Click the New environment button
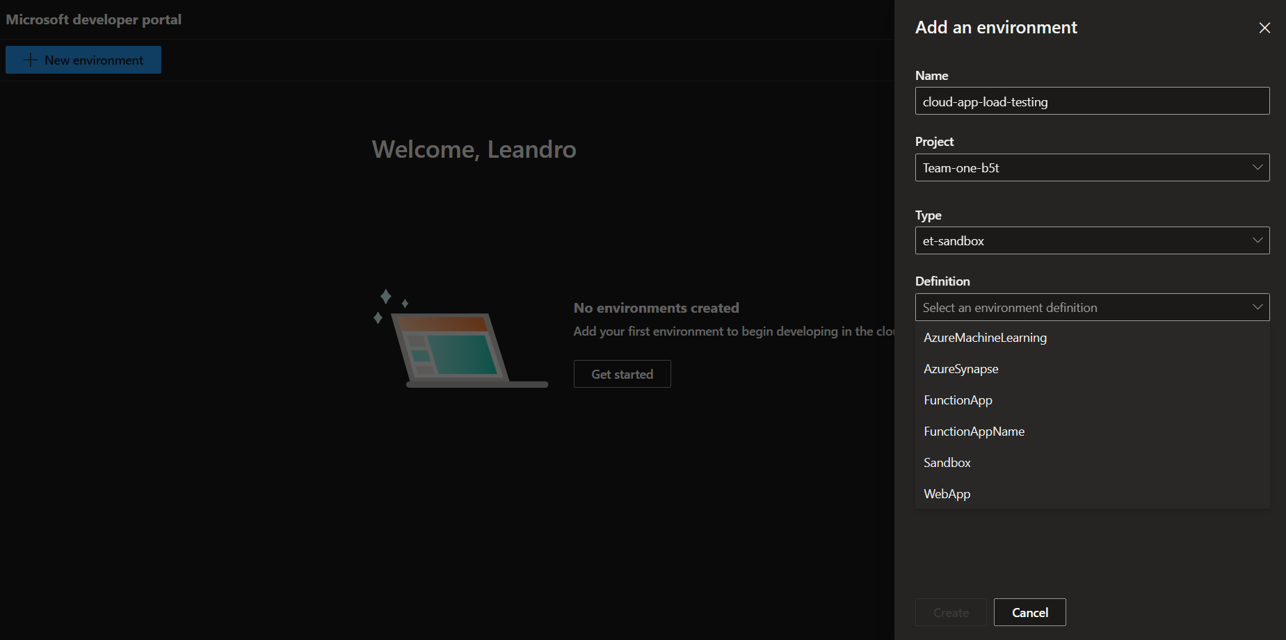The width and height of the screenshot is (1286, 640). pyautogui.click(x=83, y=60)
